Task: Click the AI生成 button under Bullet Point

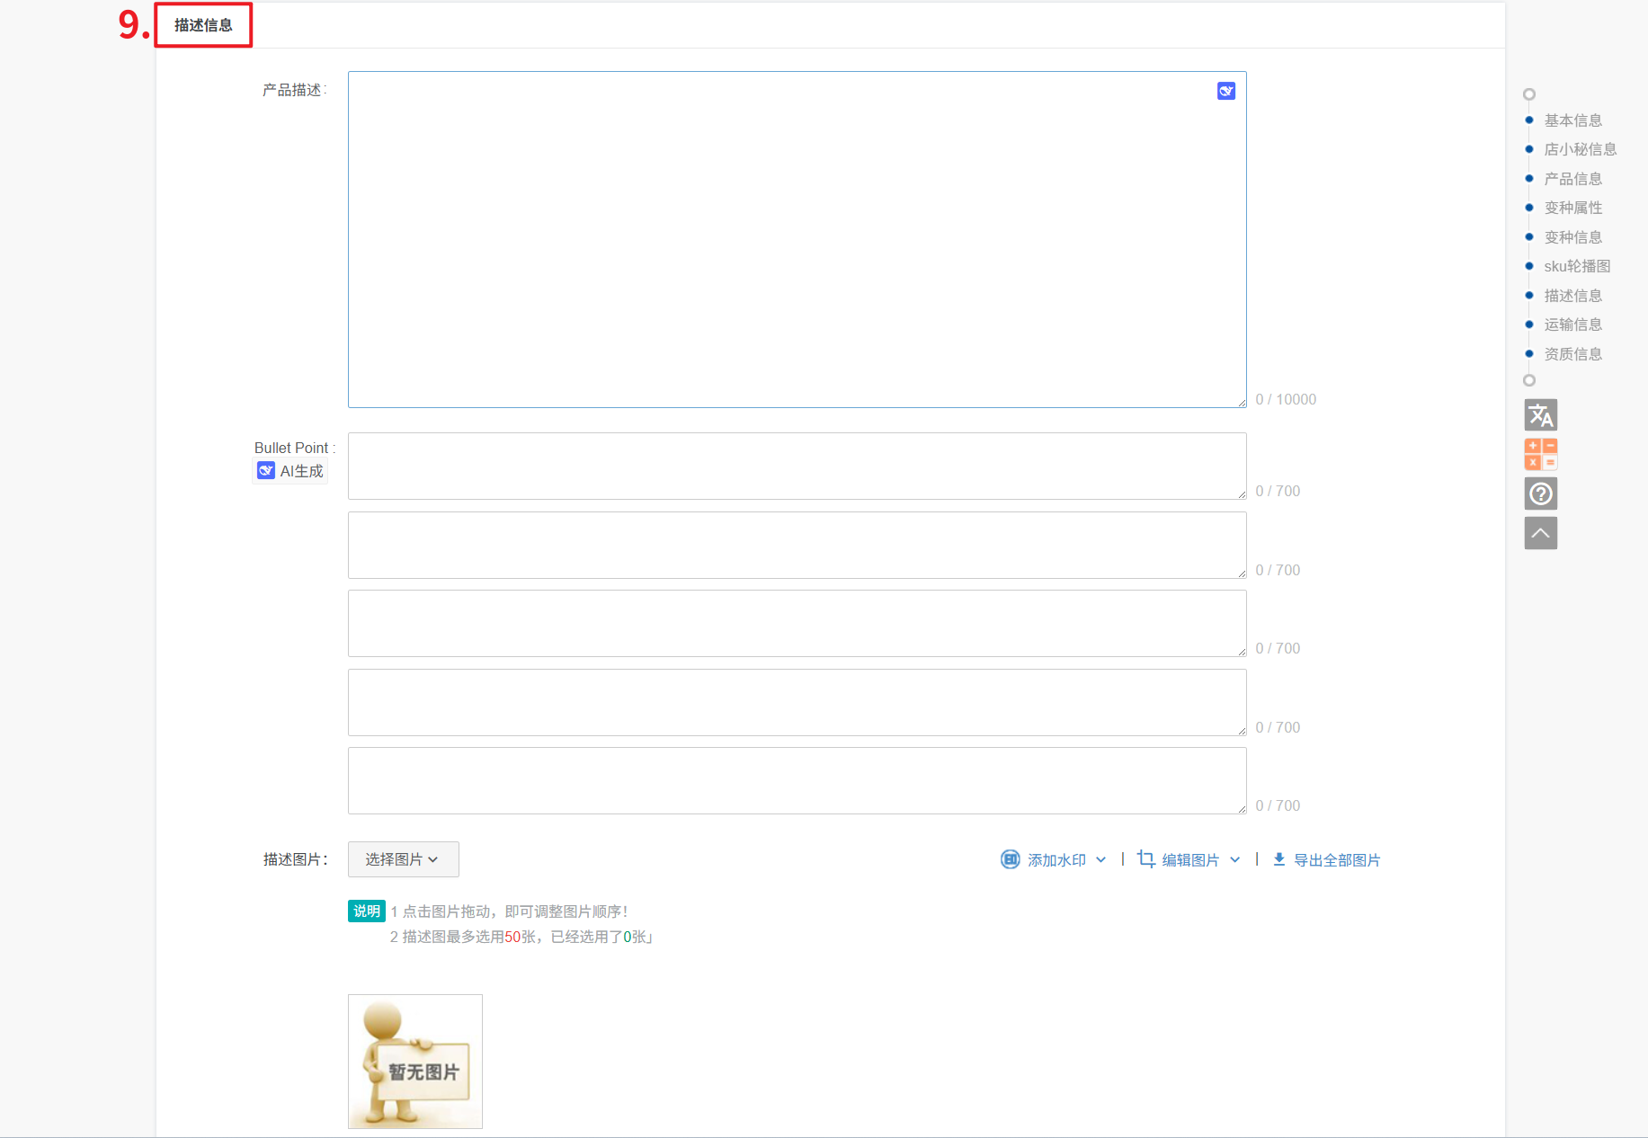Action: point(290,471)
